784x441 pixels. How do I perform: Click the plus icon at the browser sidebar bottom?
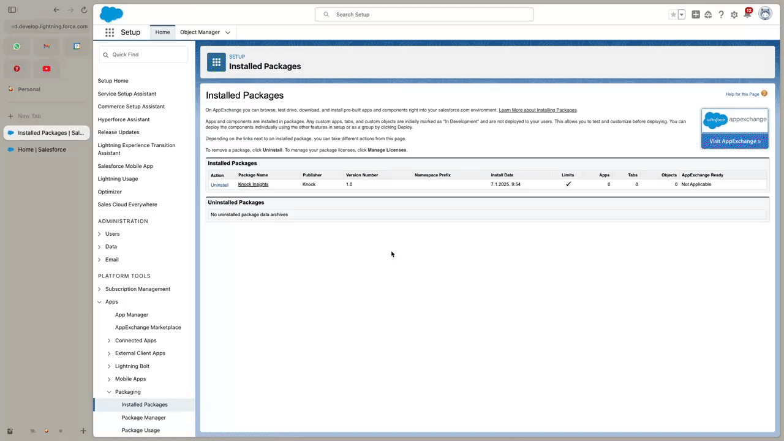pyautogui.click(x=83, y=431)
